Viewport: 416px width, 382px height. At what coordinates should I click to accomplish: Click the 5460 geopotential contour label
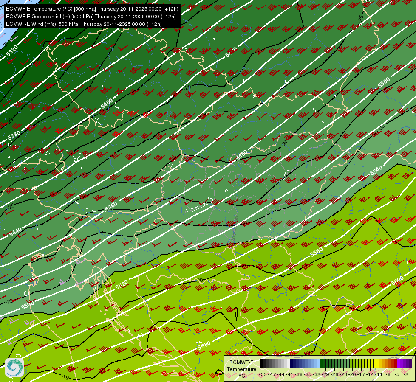coord(111,207)
